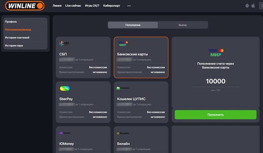Screen dimensions: 263x153
Task: Choose the ЮMoney payment method card
Action: tap(83, 139)
